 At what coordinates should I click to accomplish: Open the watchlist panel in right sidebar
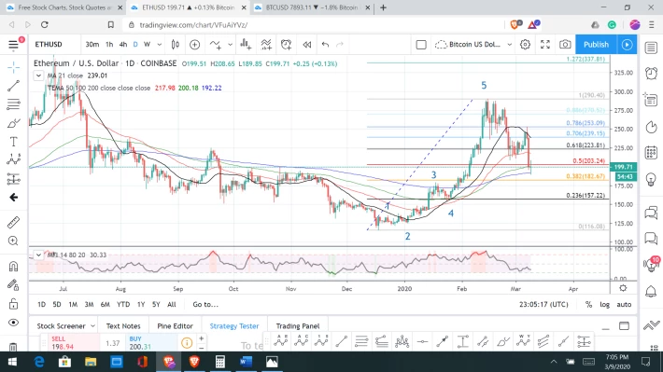tap(651, 48)
